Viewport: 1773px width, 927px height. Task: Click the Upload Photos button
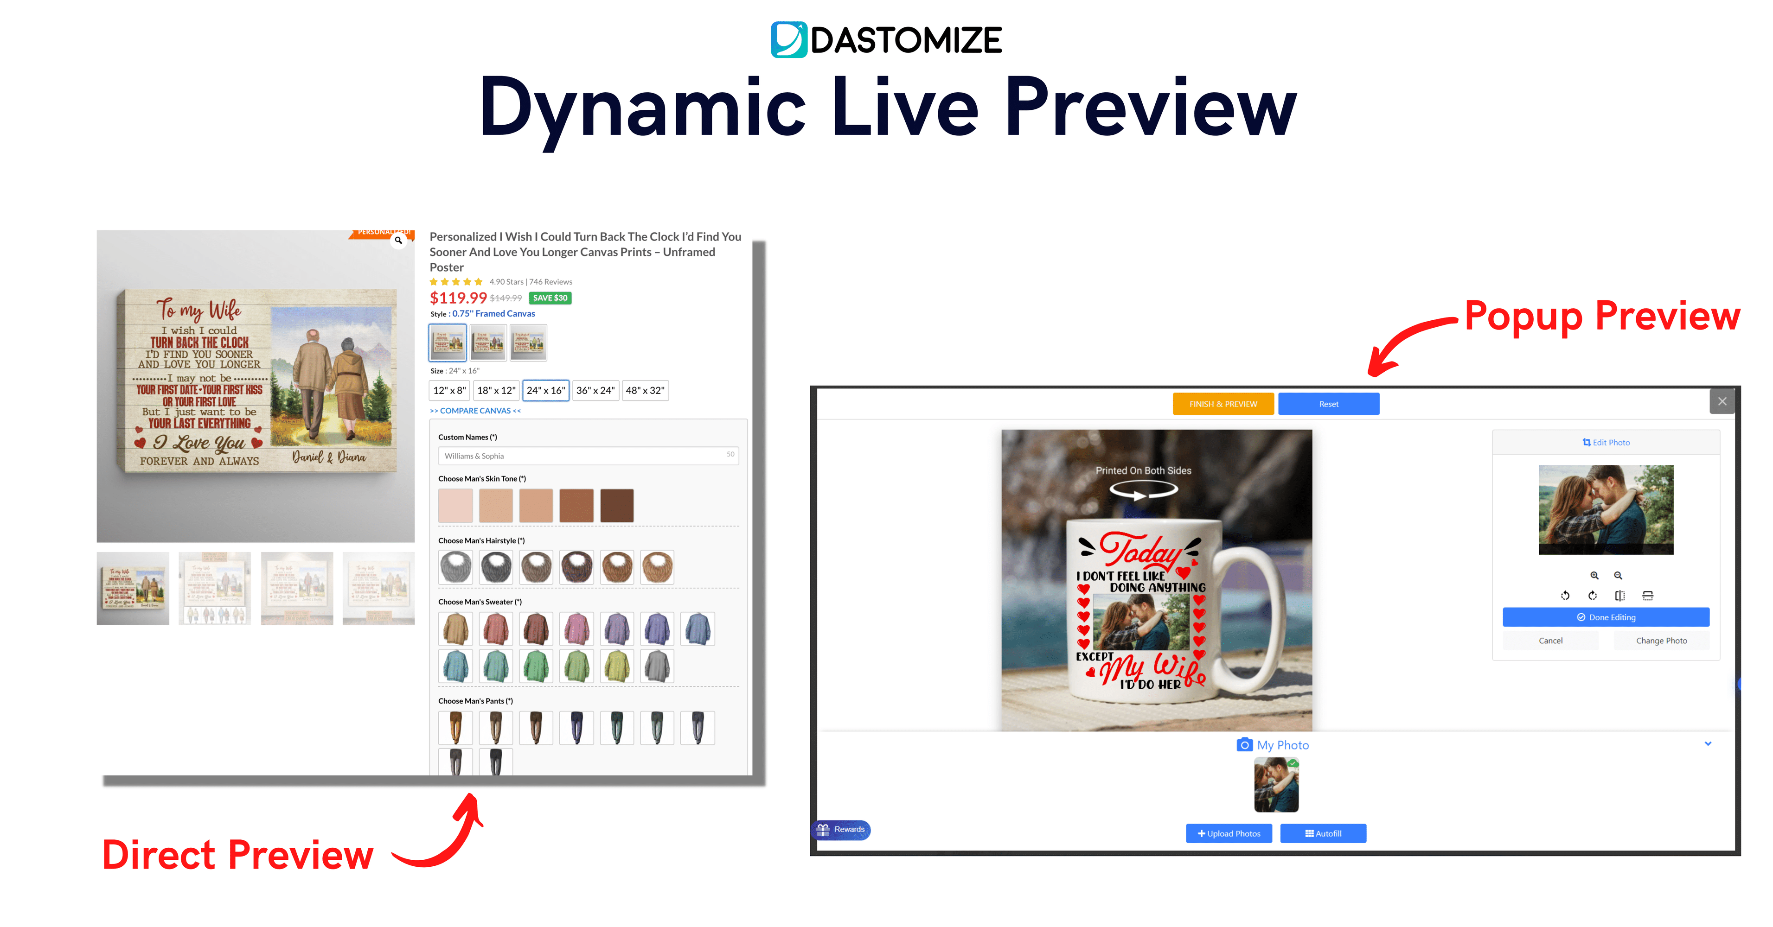click(x=1229, y=833)
